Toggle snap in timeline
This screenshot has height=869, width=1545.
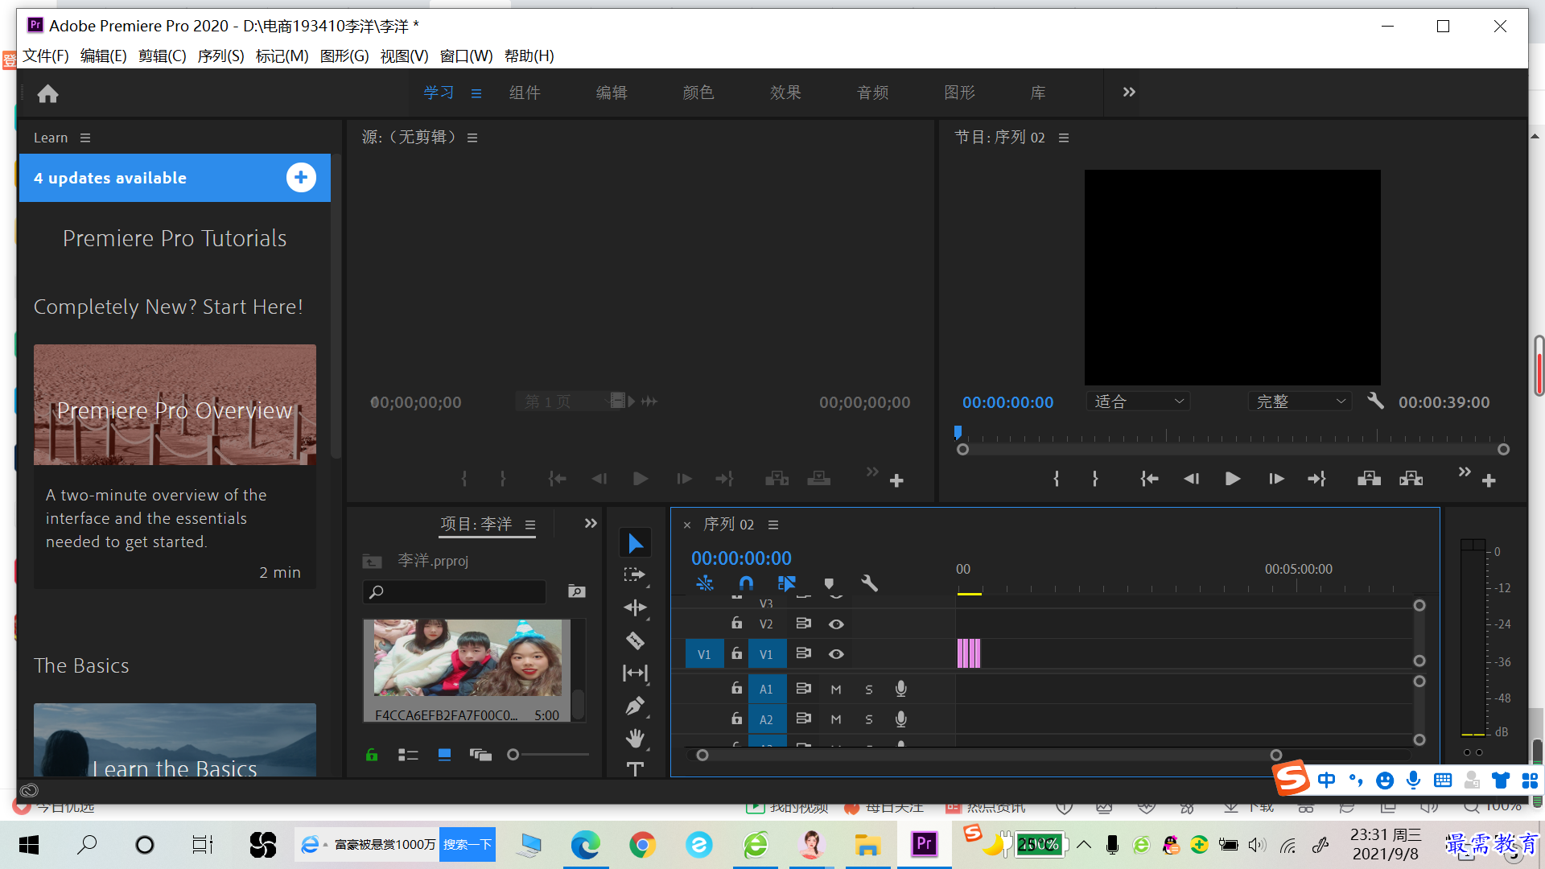click(x=746, y=583)
